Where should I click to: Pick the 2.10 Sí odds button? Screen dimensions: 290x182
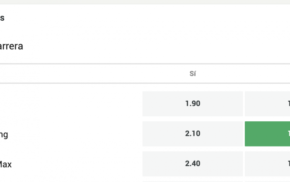point(193,134)
